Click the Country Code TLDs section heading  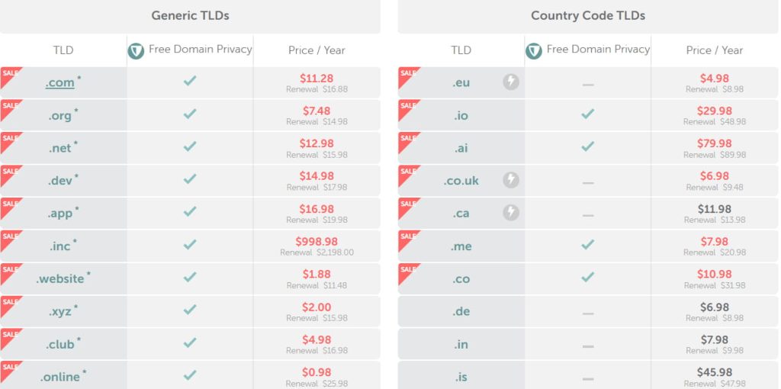click(588, 15)
